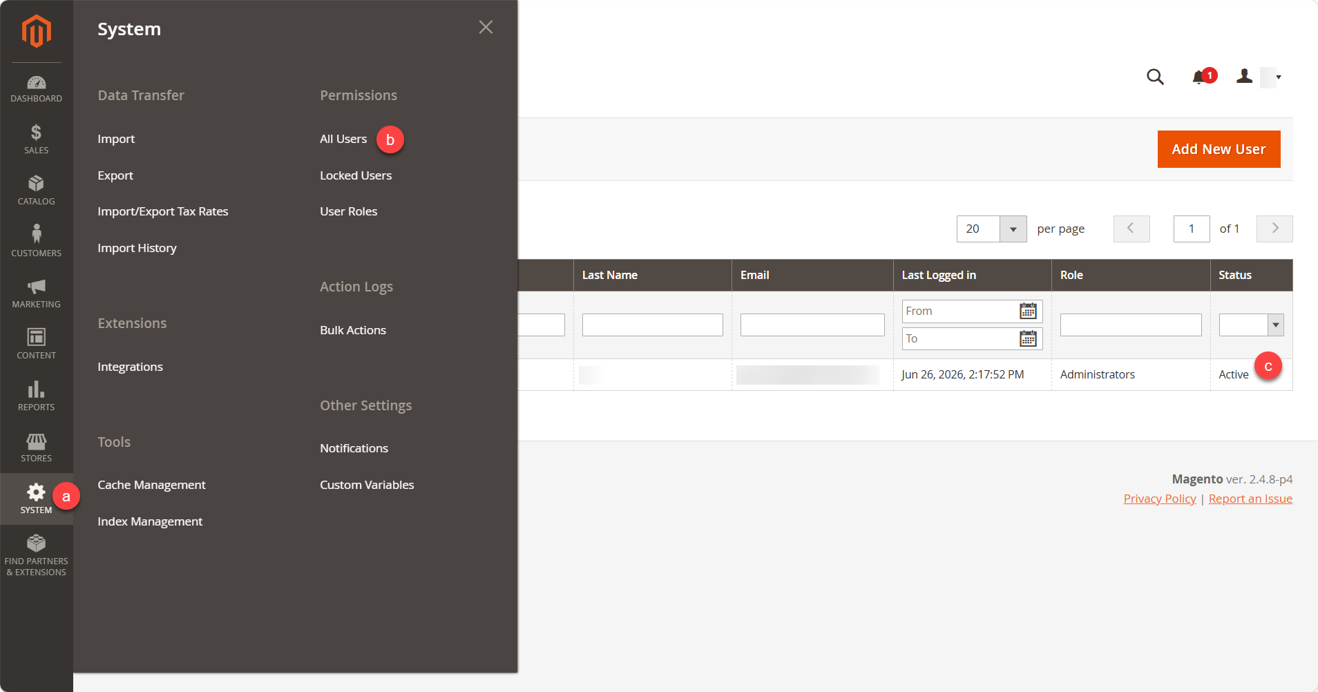
Task: Select Import in Data Transfer
Action: [x=116, y=139]
